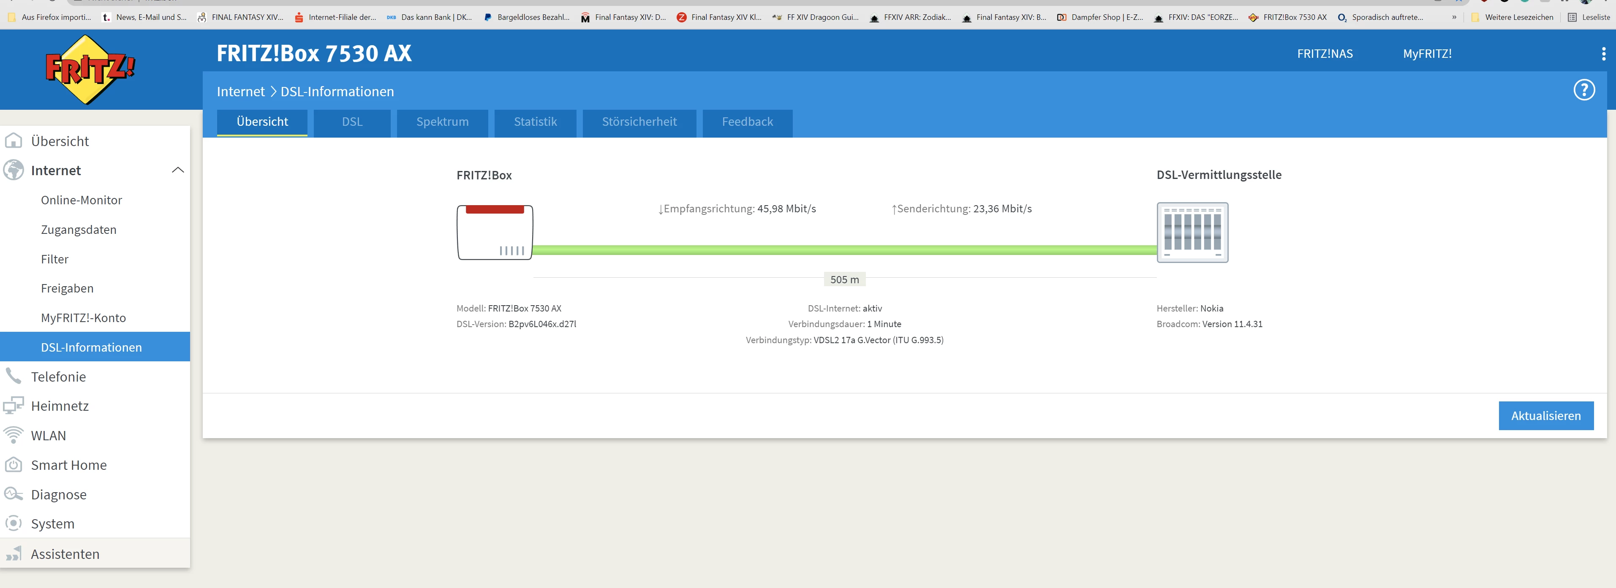Open the help question mark icon
Image resolution: width=1616 pixels, height=588 pixels.
click(1583, 90)
